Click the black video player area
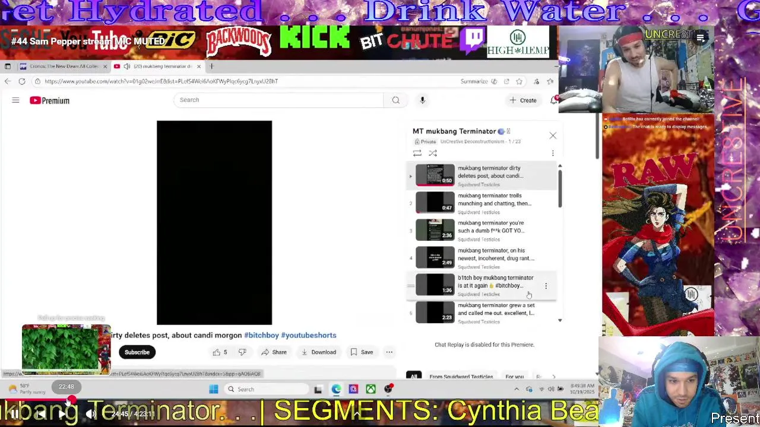The height and width of the screenshot is (427, 760). (x=214, y=222)
